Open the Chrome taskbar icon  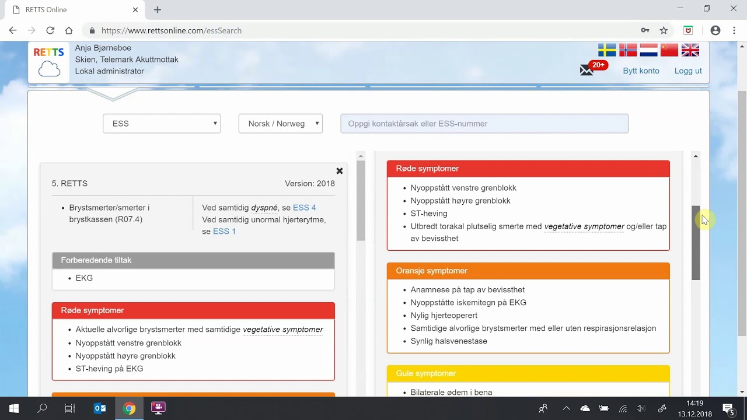tap(130, 408)
